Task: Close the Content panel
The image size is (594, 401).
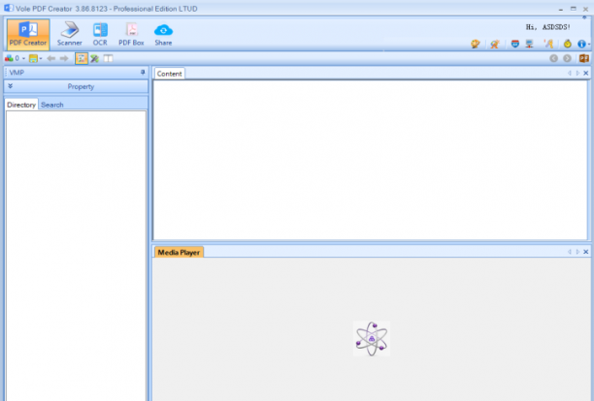Action: coord(585,74)
